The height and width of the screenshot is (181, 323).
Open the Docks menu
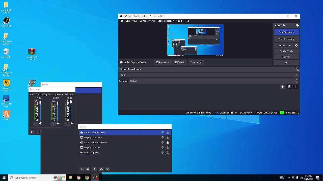coord(143,21)
